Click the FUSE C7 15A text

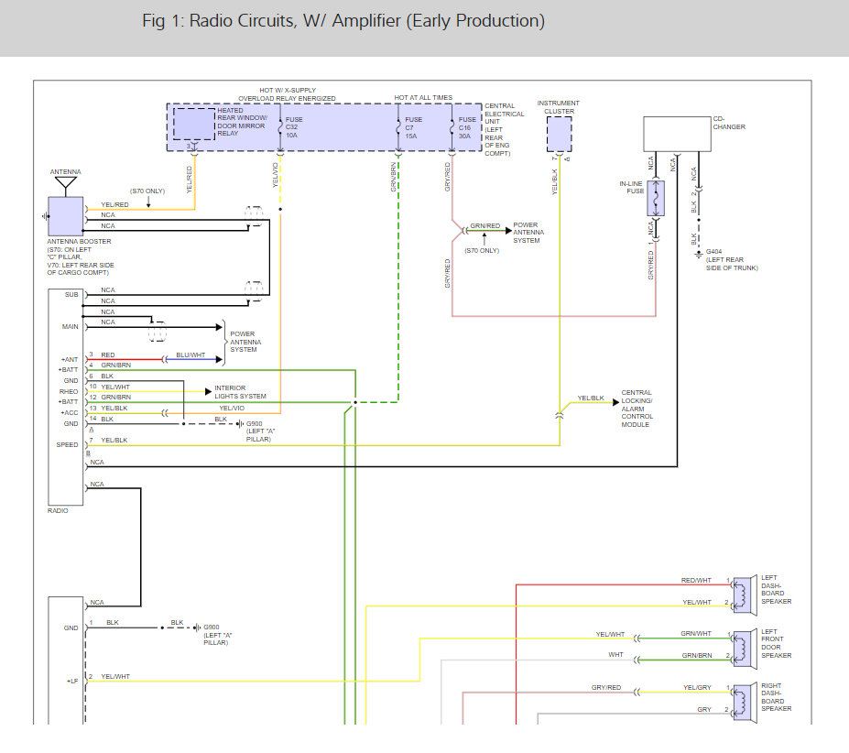(413, 127)
